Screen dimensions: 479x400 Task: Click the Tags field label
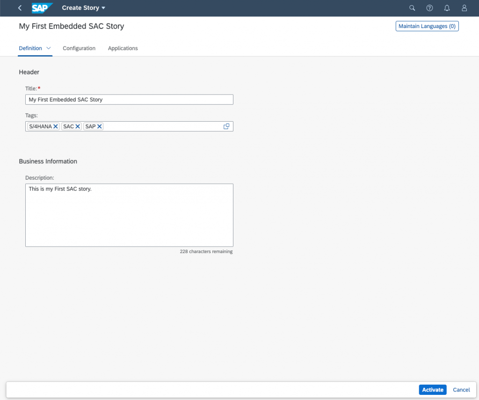31,116
